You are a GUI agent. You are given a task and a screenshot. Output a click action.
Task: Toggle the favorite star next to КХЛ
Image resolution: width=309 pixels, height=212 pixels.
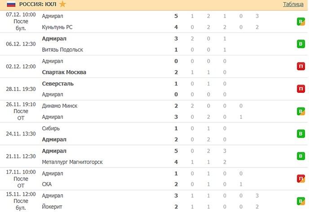(62, 5)
